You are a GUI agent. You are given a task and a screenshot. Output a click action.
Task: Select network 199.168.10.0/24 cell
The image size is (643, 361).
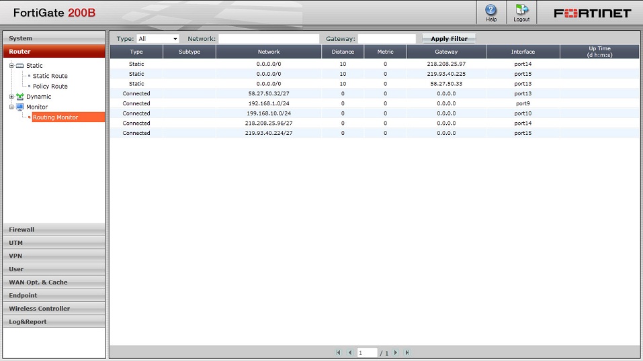(x=269, y=113)
